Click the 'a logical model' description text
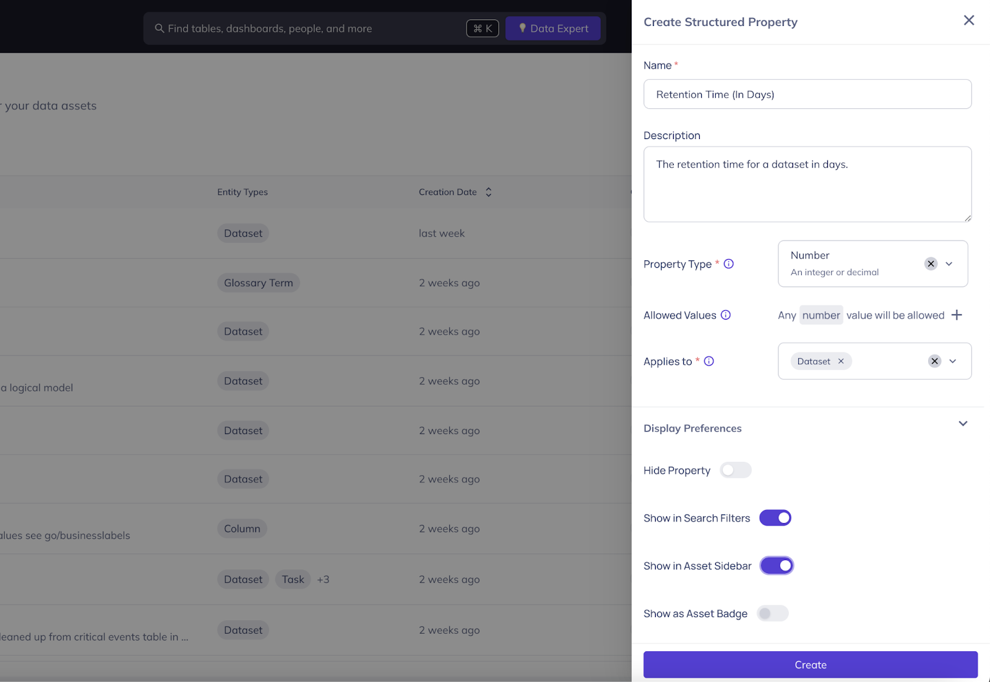This screenshot has width=990, height=682. 37,388
